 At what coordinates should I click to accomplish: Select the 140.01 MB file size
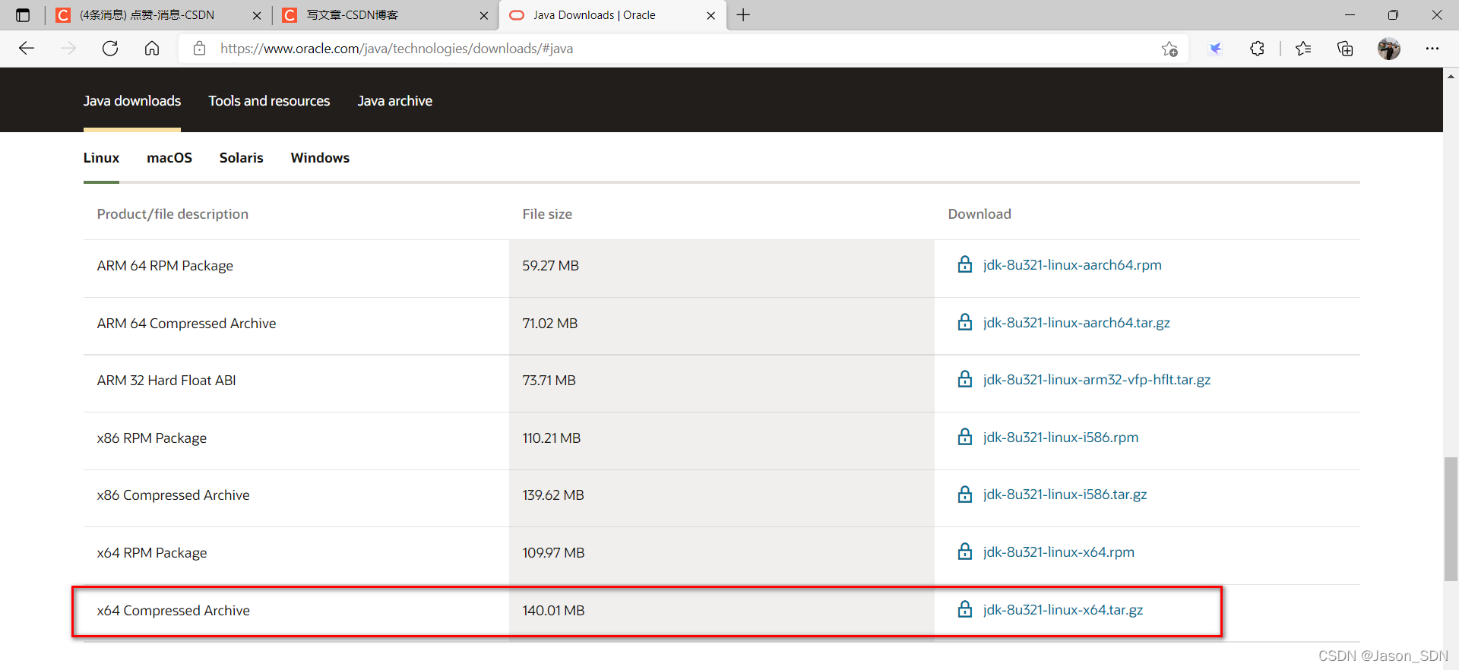click(553, 611)
